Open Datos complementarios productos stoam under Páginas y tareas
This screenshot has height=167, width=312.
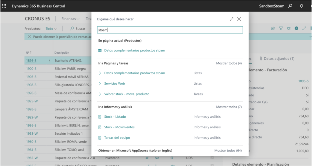click(x=134, y=73)
